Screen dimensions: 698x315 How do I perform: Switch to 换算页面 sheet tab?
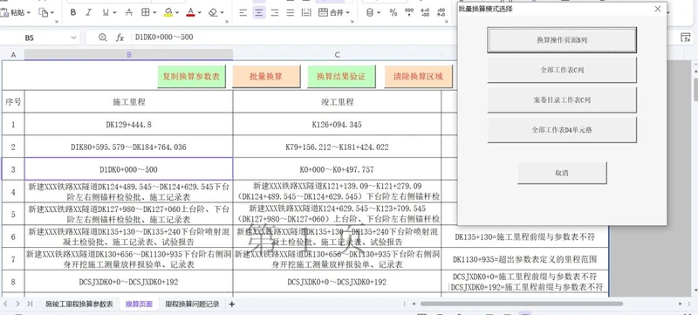[139, 305]
